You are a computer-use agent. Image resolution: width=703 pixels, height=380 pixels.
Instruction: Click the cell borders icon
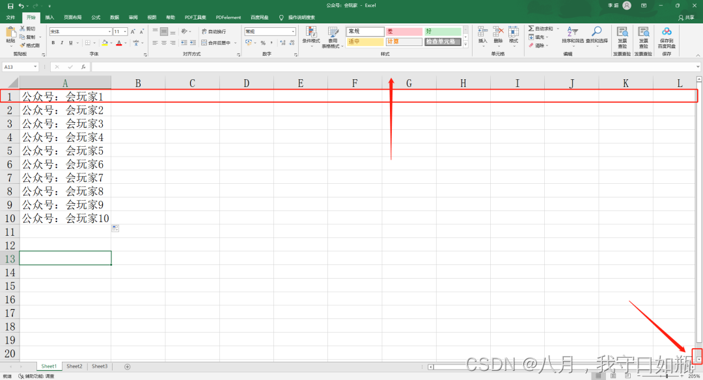pyautogui.click(x=88, y=43)
